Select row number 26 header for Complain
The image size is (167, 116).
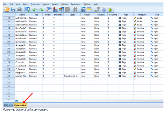[x=9, y=62]
